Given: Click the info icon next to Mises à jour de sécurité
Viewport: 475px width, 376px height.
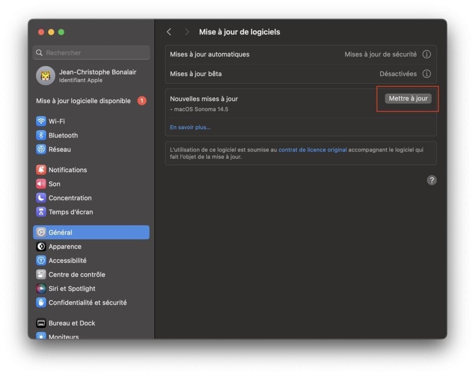Looking at the screenshot, I should pos(427,54).
